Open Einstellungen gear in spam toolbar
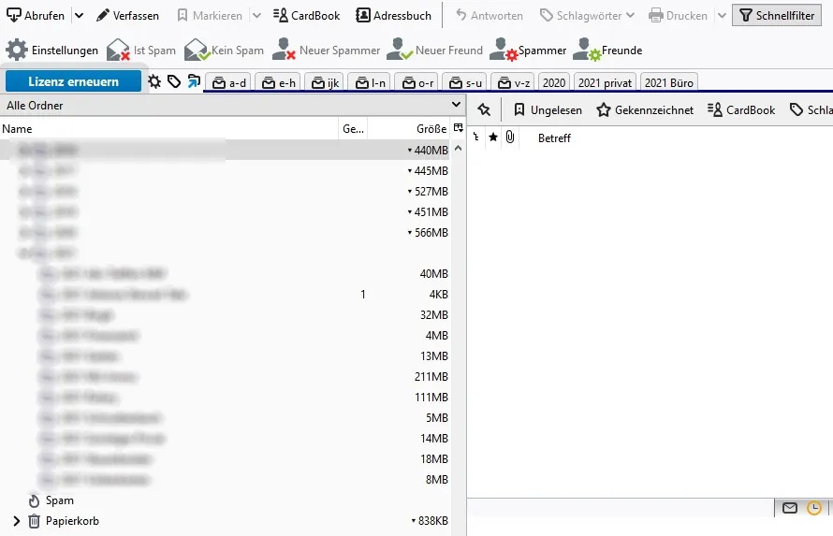The width and height of the screenshot is (833, 536). tap(52, 50)
